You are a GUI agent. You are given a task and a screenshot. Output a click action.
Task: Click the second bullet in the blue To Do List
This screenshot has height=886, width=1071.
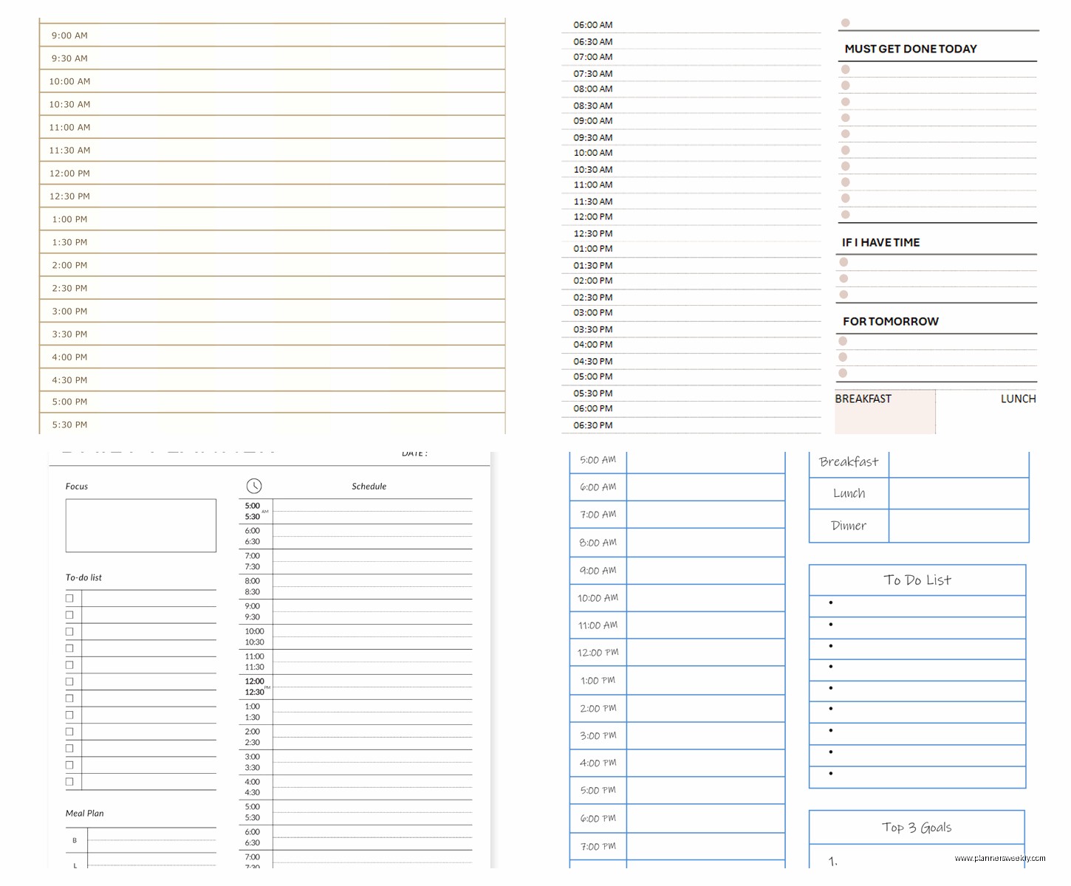pyautogui.click(x=832, y=625)
